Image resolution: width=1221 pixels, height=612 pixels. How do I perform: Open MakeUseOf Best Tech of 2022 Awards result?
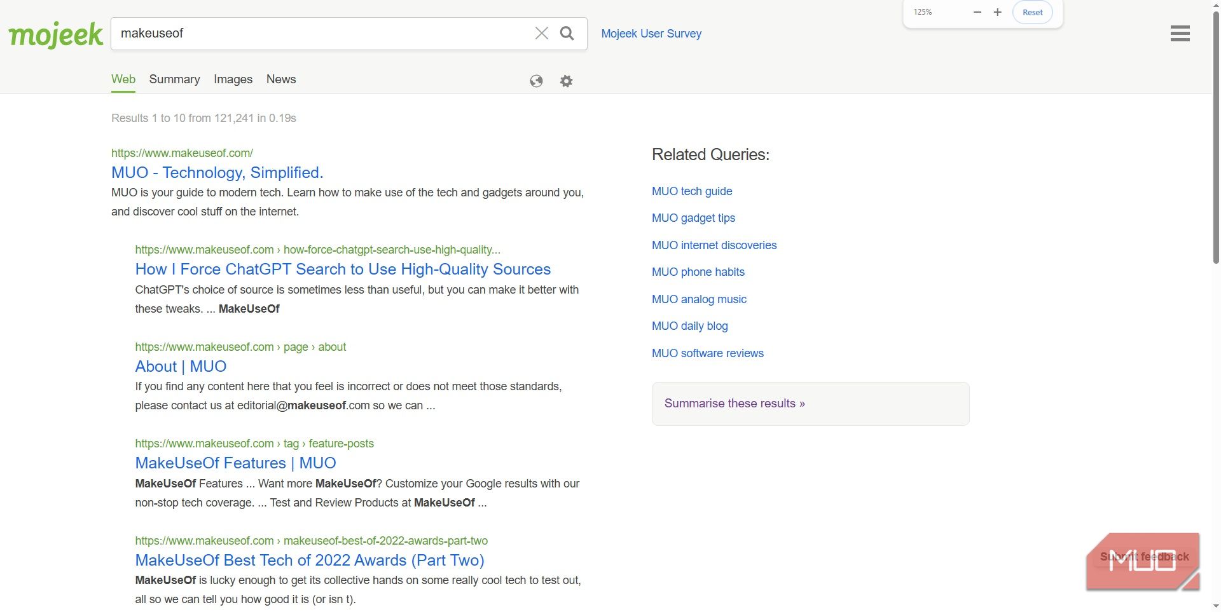click(310, 561)
